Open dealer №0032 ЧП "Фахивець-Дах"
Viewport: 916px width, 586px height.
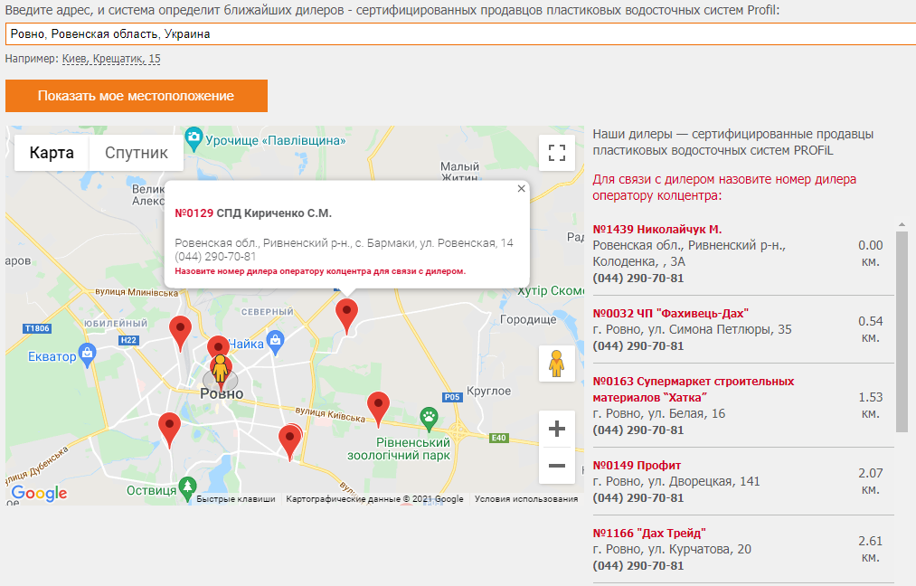[670, 314]
